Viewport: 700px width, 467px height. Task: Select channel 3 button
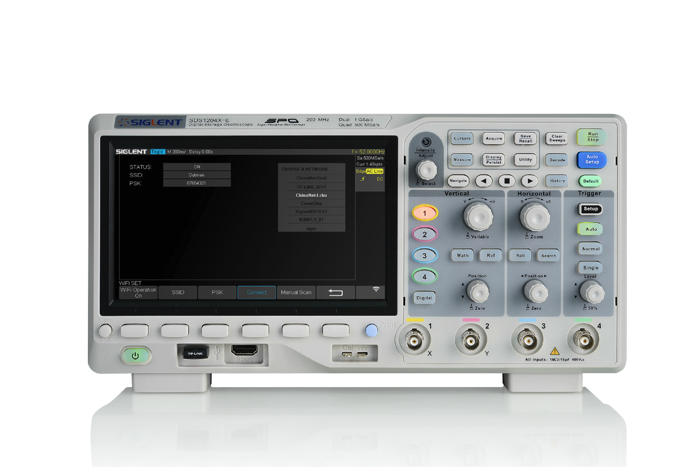click(424, 255)
